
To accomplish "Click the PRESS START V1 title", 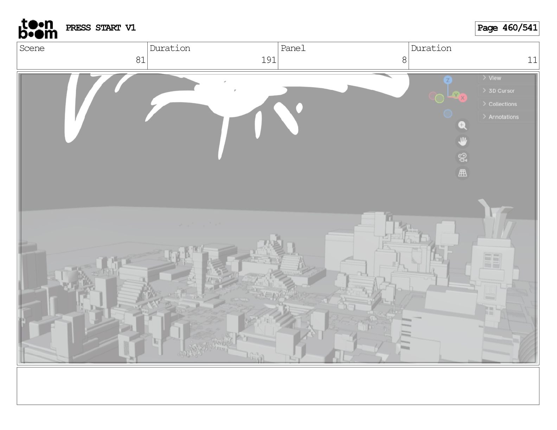I will click(101, 28).
